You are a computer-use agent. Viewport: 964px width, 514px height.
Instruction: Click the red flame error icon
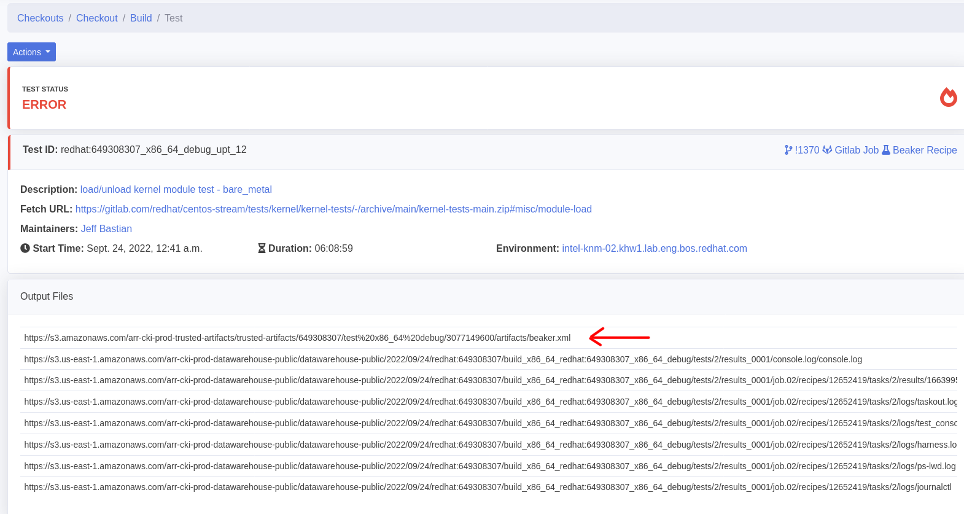click(948, 97)
